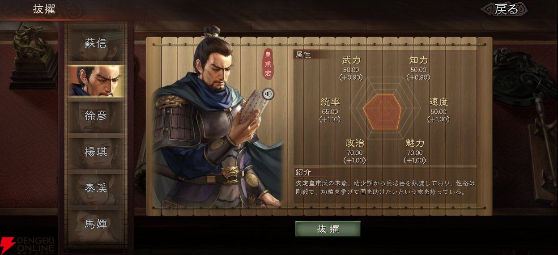Viewport: 558px width, 255px height.
Task: Play the character voice speaker icon
Action: pos(268,94)
